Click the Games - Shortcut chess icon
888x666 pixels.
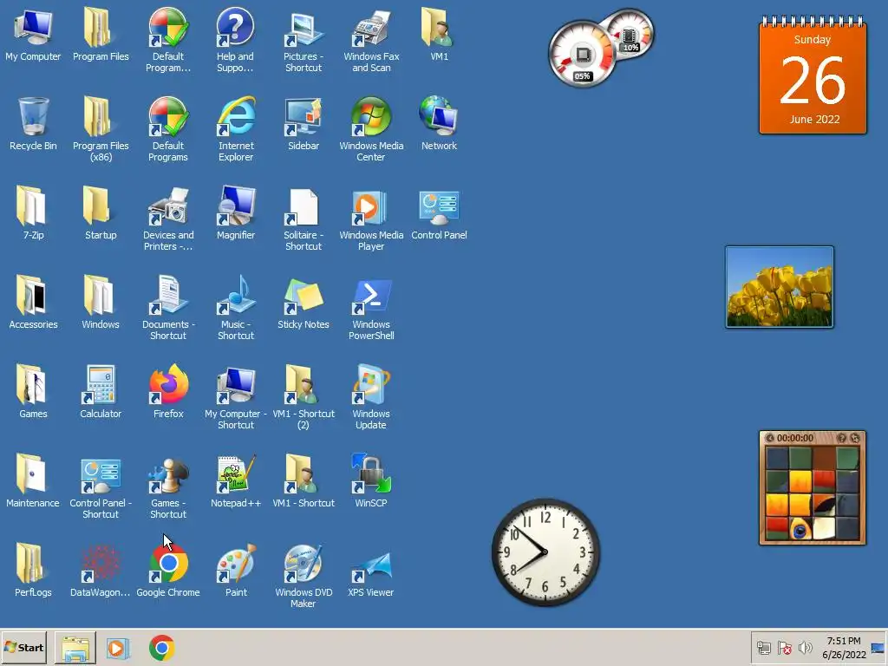click(x=168, y=487)
